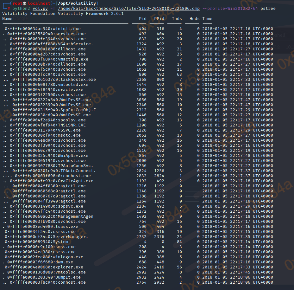Click the Time column header

tap(207, 19)
